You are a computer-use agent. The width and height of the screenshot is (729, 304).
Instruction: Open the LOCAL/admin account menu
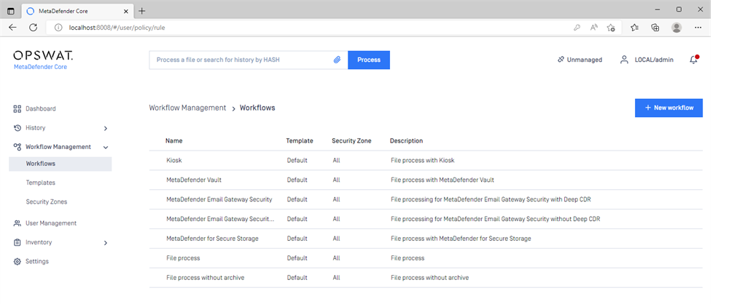[x=654, y=60]
